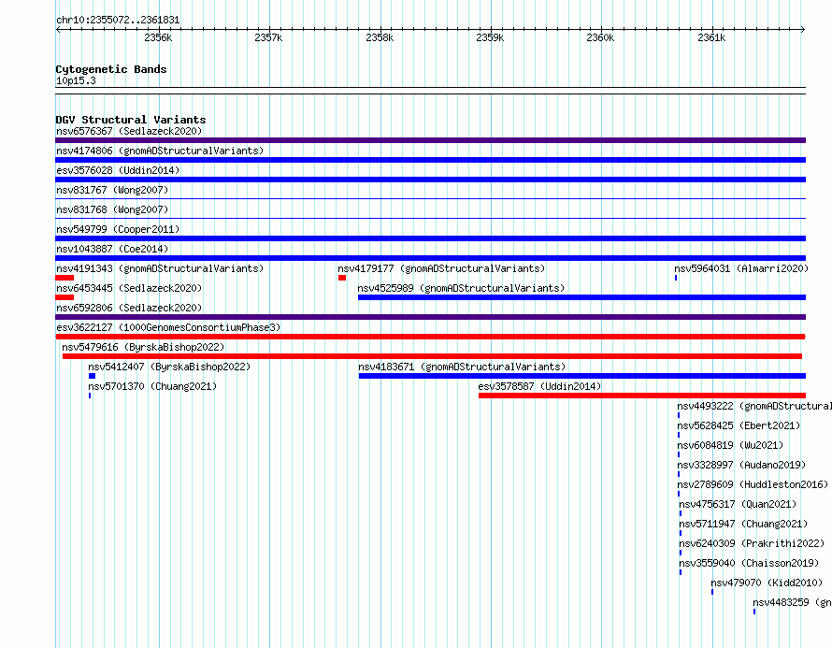832x648 pixels.
Task: Open the nsv4525989 gnomAD variant label
Action: [x=461, y=288]
